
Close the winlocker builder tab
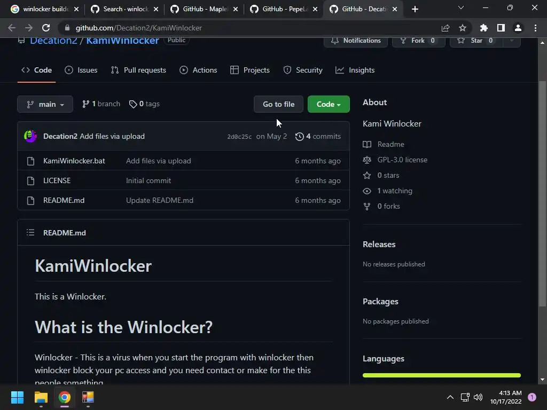click(x=76, y=9)
